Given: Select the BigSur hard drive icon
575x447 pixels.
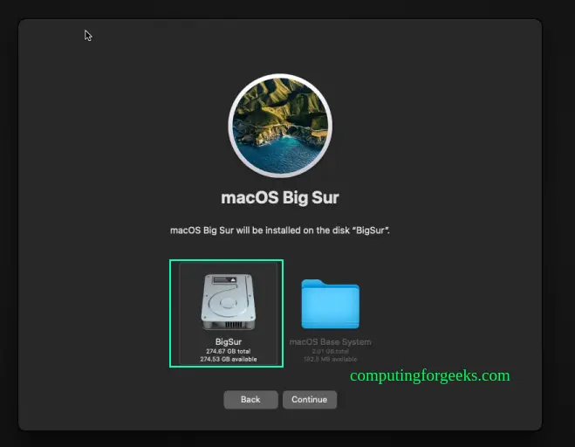Looking at the screenshot, I should [228, 302].
